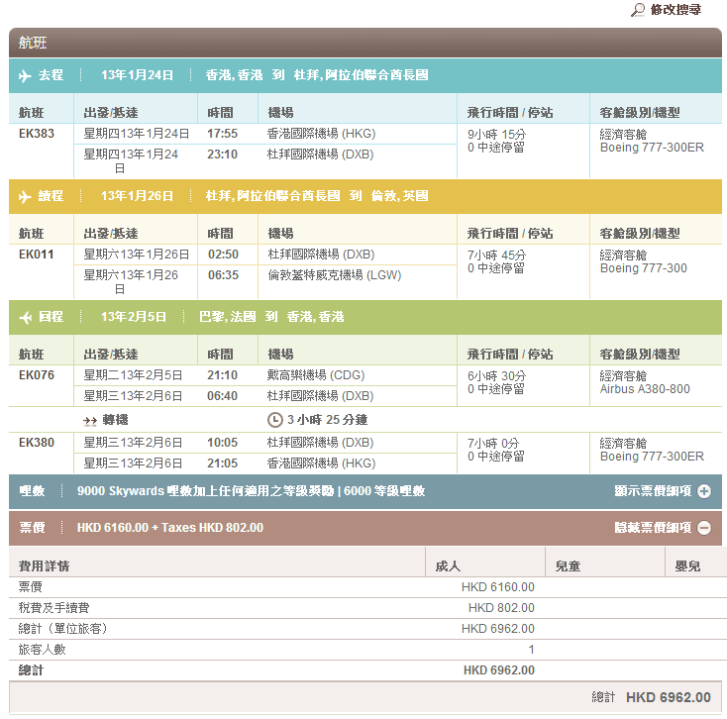Viewport: 727px width, 719px height.
Task: Click the magnifier icon beside 修改搜尋
Action: (x=638, y=10)
